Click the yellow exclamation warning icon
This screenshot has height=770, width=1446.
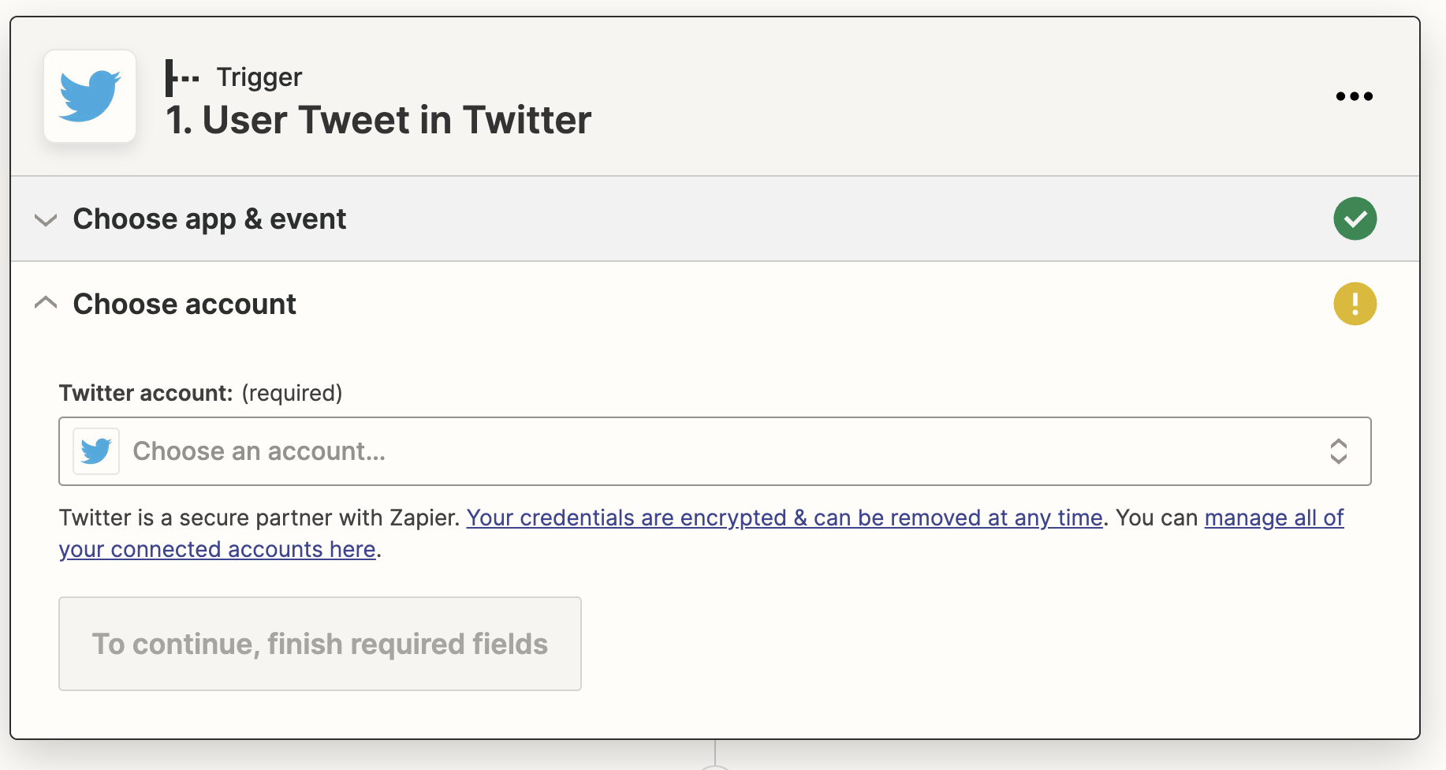pyautogui.click(x=1355, y=304)
